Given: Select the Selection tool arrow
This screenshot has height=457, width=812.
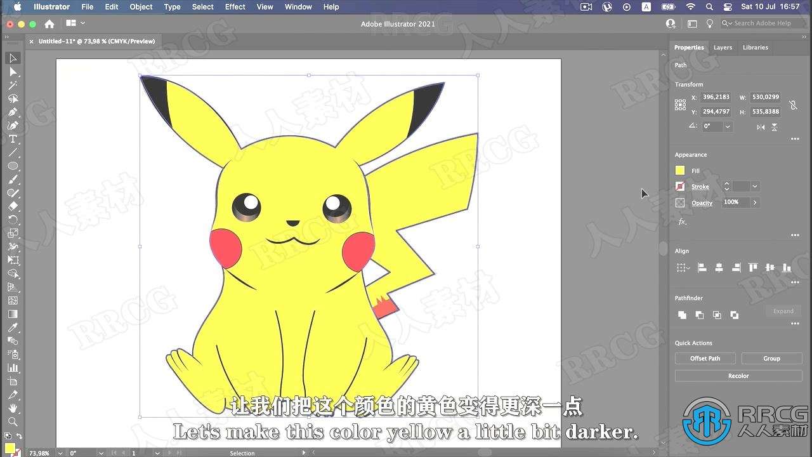Looking at the screenshot, I should [x=13, y=58].
